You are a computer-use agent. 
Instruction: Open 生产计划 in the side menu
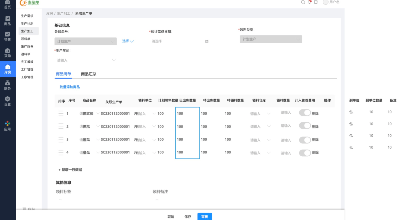(27, 24)
